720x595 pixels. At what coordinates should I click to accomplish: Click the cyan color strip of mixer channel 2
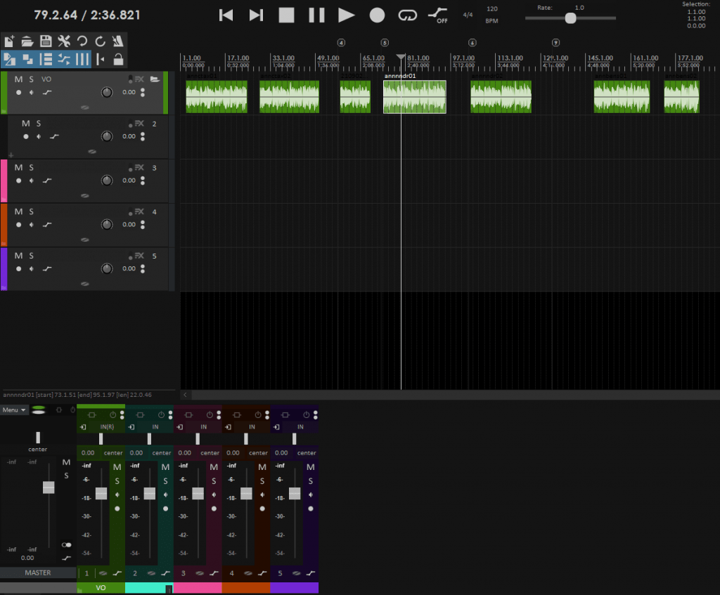coord(149,588)
